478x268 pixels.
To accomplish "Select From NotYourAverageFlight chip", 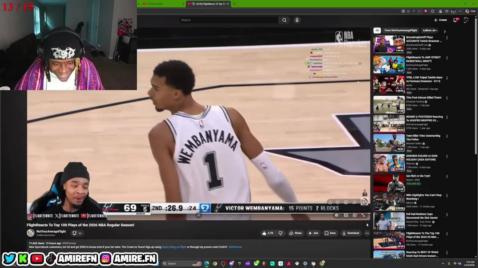I will click(x=401, y=31).
